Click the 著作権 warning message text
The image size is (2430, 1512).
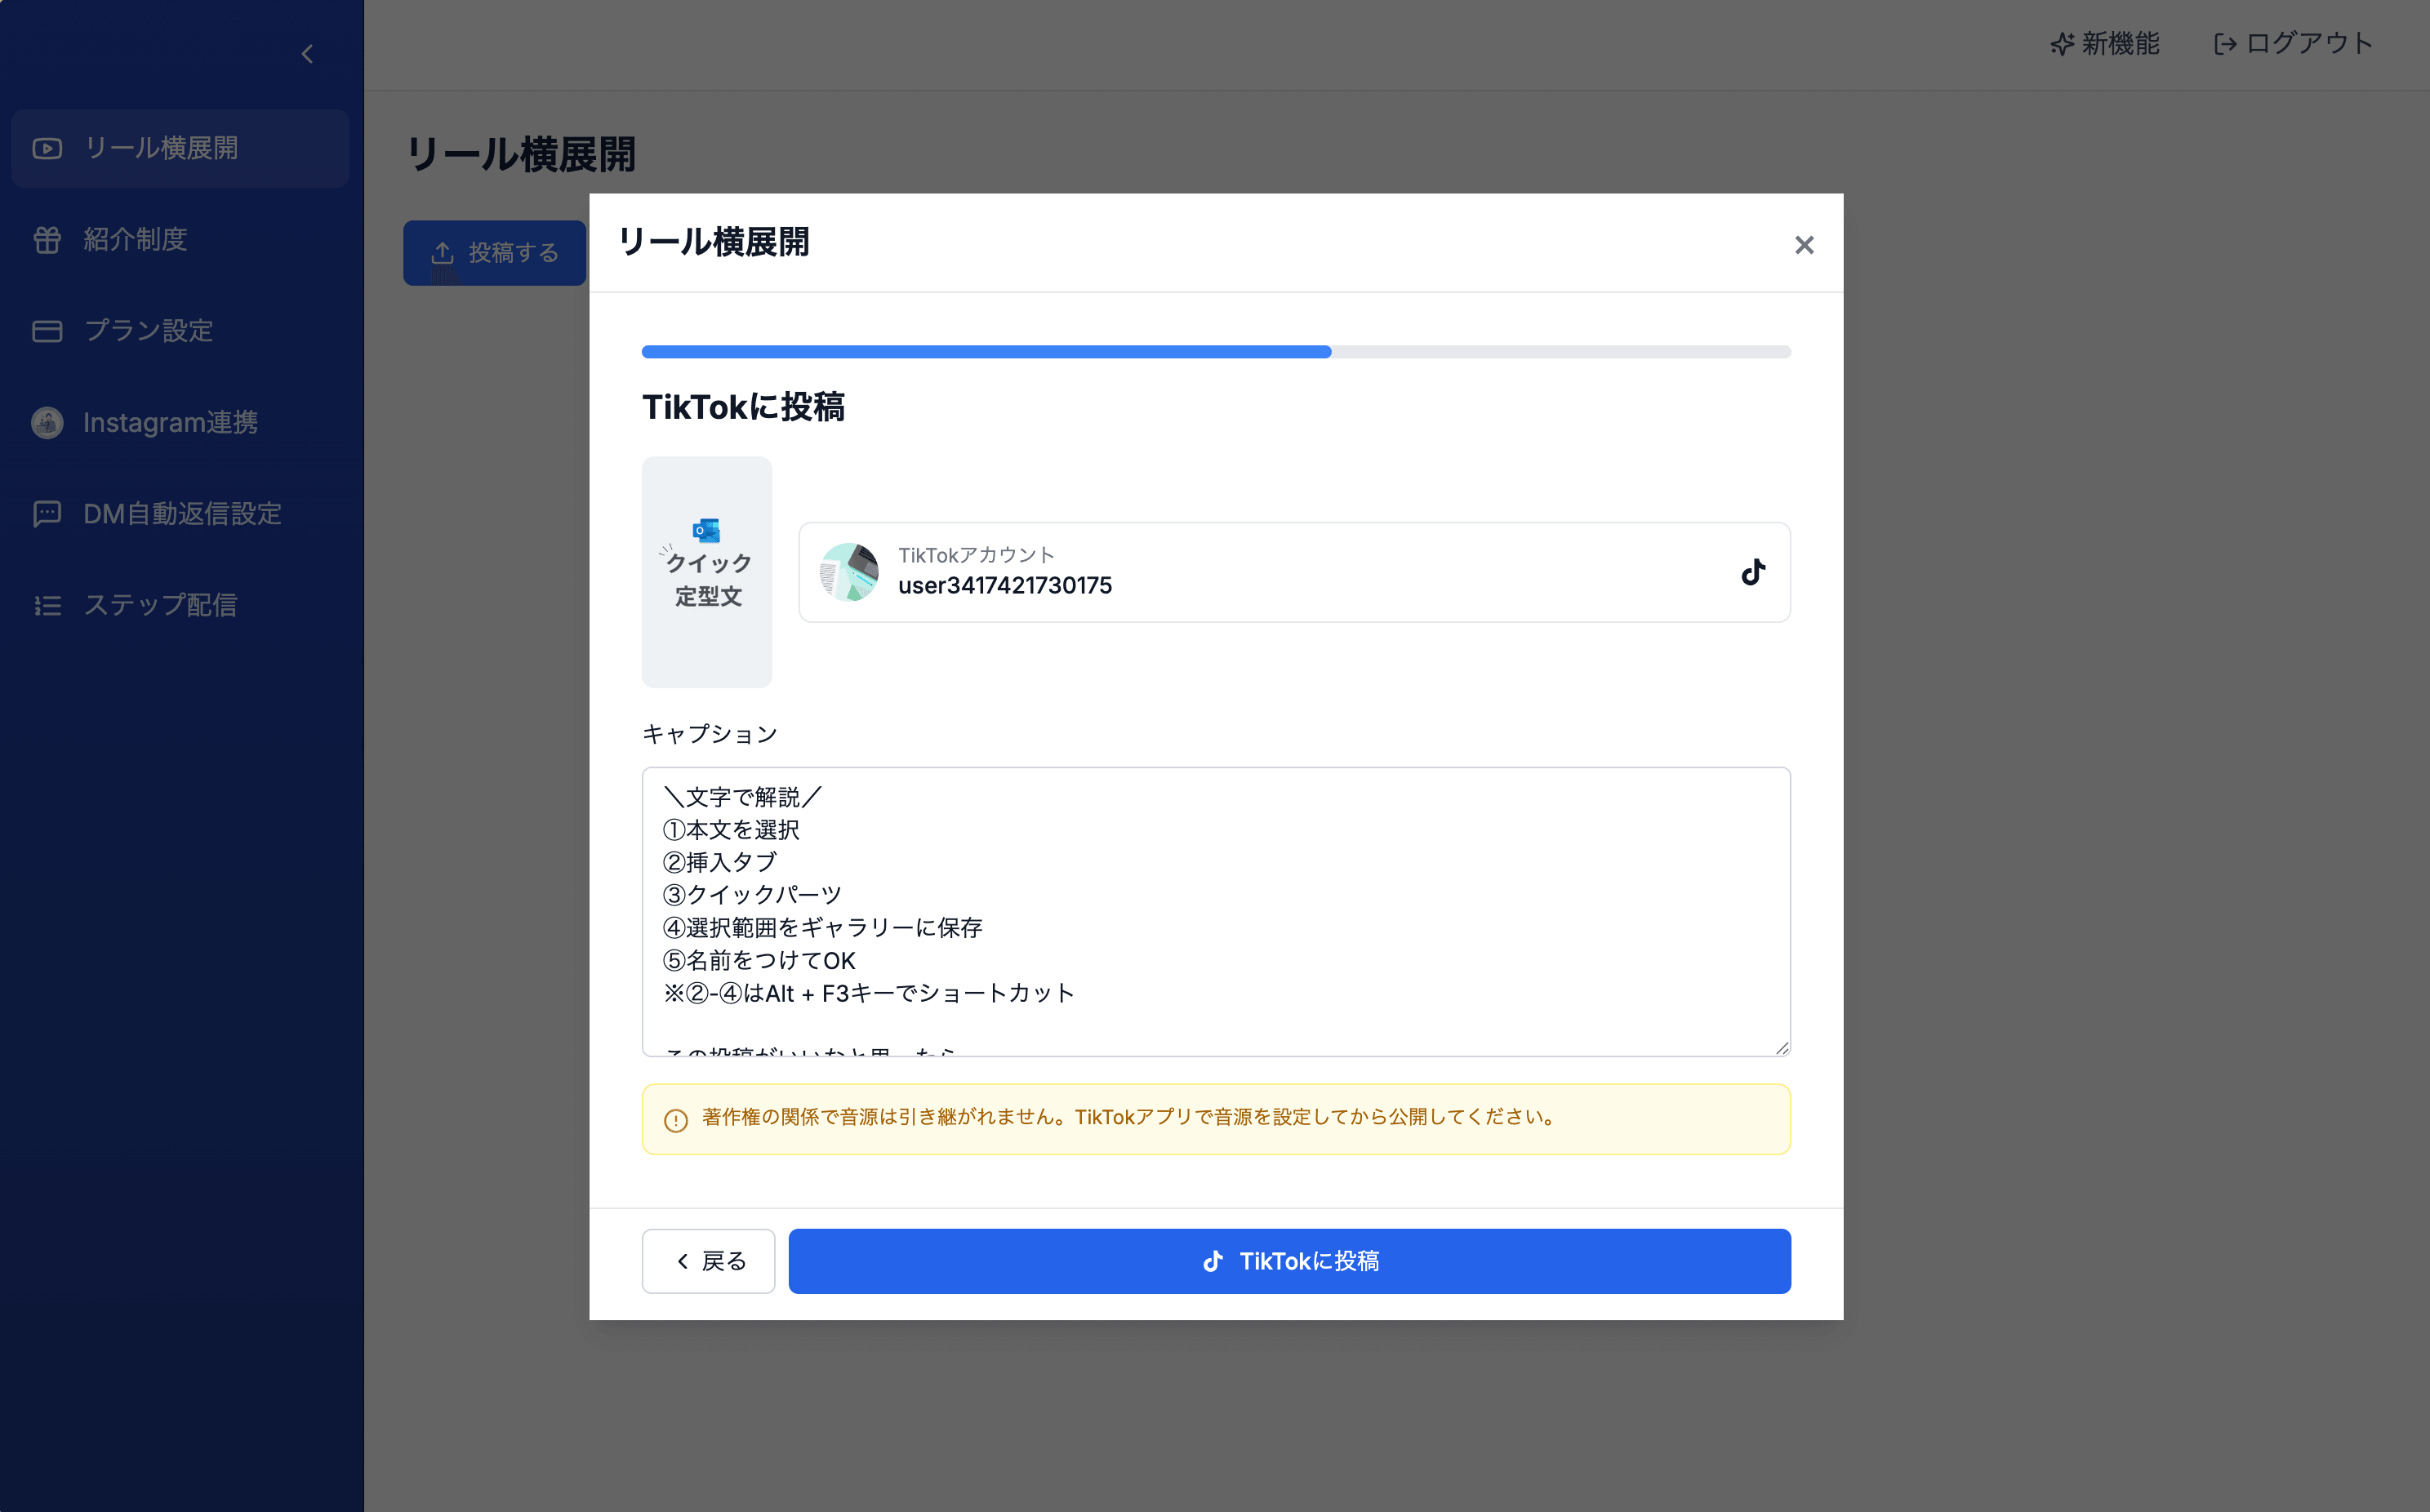click(1128, 1117)
